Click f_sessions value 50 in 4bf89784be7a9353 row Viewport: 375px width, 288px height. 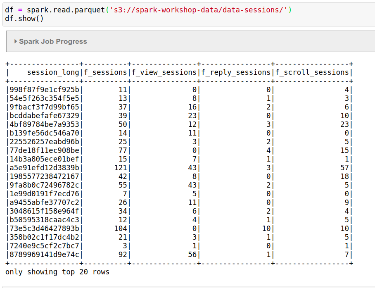click(123, 124)
